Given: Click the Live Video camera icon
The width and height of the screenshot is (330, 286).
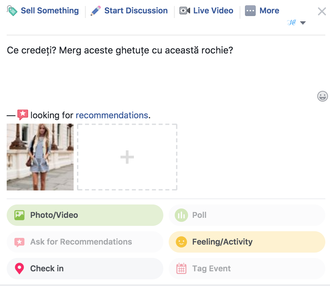Looking at the screenshot, I should point(185,11).
